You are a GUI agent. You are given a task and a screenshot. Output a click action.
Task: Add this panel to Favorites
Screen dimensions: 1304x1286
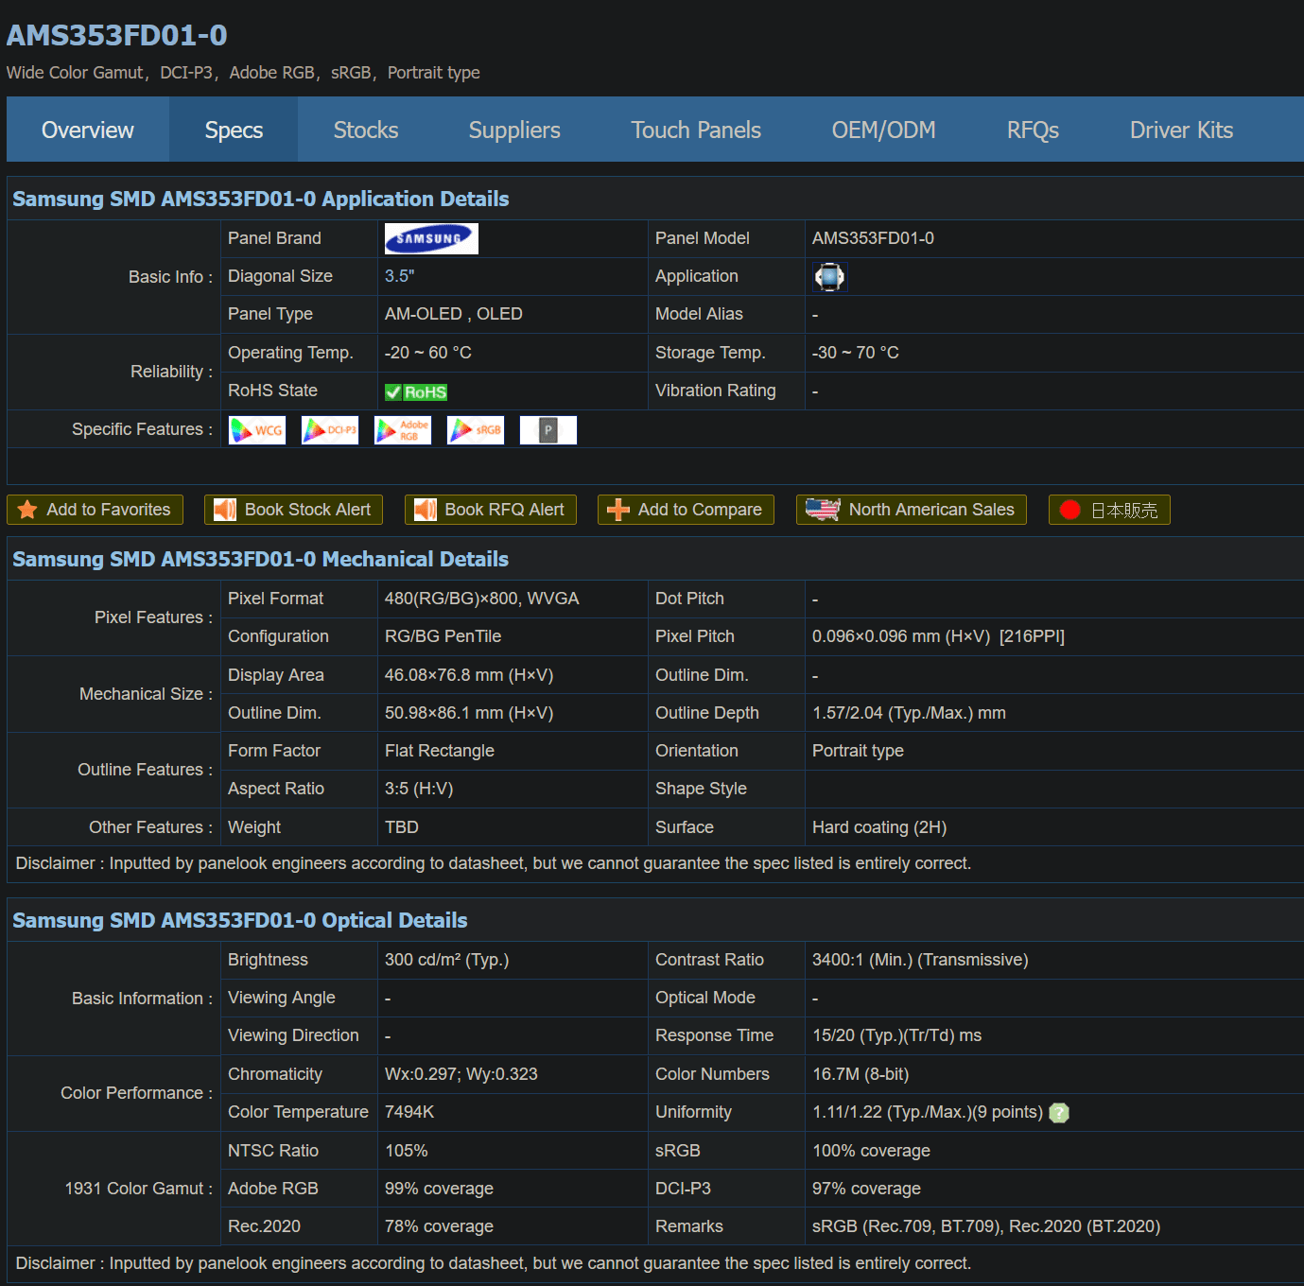coord(95,510)
